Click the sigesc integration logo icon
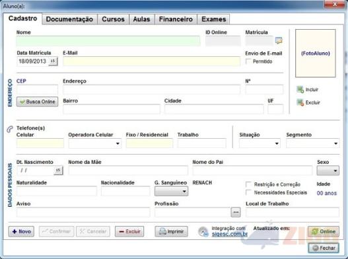Screen dimensions: 348x259 (x=203, y=232)
